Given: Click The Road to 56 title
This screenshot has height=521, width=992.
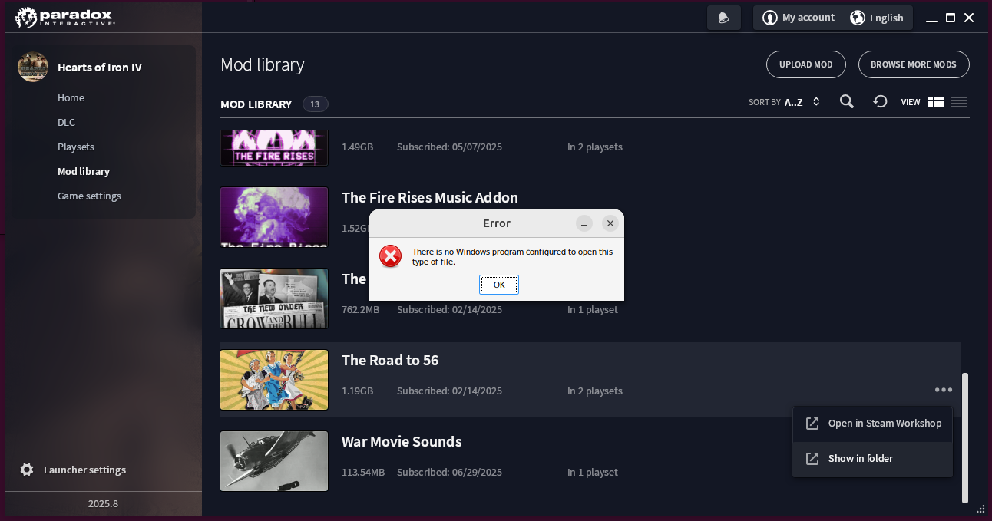Looking at the screenshot, I should (x=390, y=360).
